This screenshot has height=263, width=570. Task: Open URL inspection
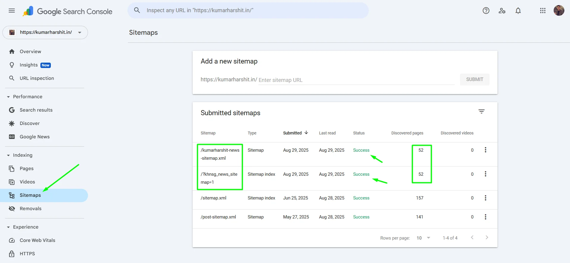pyautogui.click(x=44, y=78)
